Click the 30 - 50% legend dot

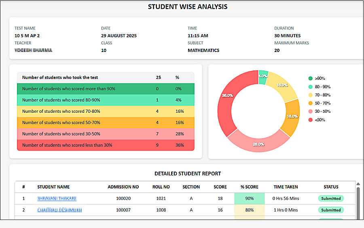pos(311,112)
